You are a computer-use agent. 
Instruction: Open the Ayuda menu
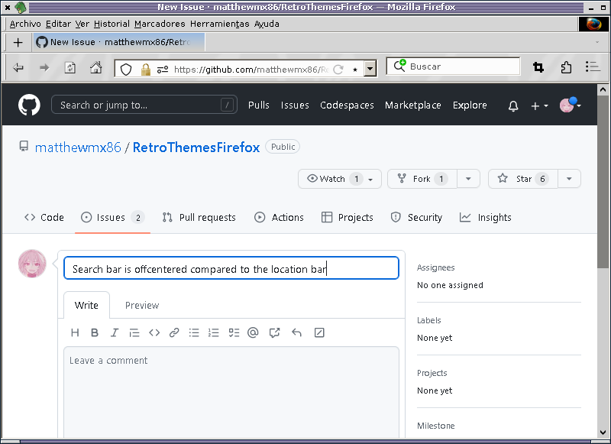click(267, 24)
